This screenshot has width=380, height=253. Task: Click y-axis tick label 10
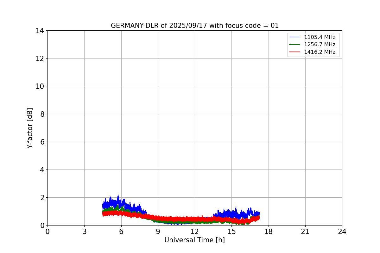(40, 86)
